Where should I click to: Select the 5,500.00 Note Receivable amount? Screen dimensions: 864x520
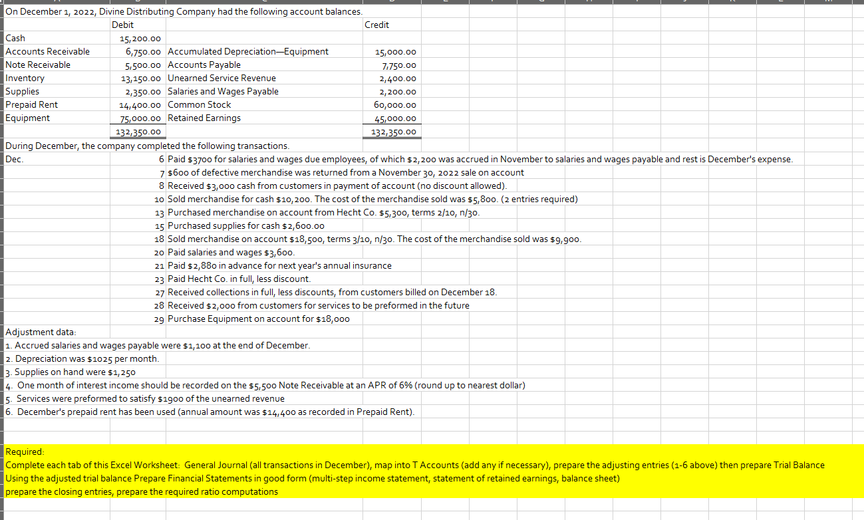coord(144,65)
